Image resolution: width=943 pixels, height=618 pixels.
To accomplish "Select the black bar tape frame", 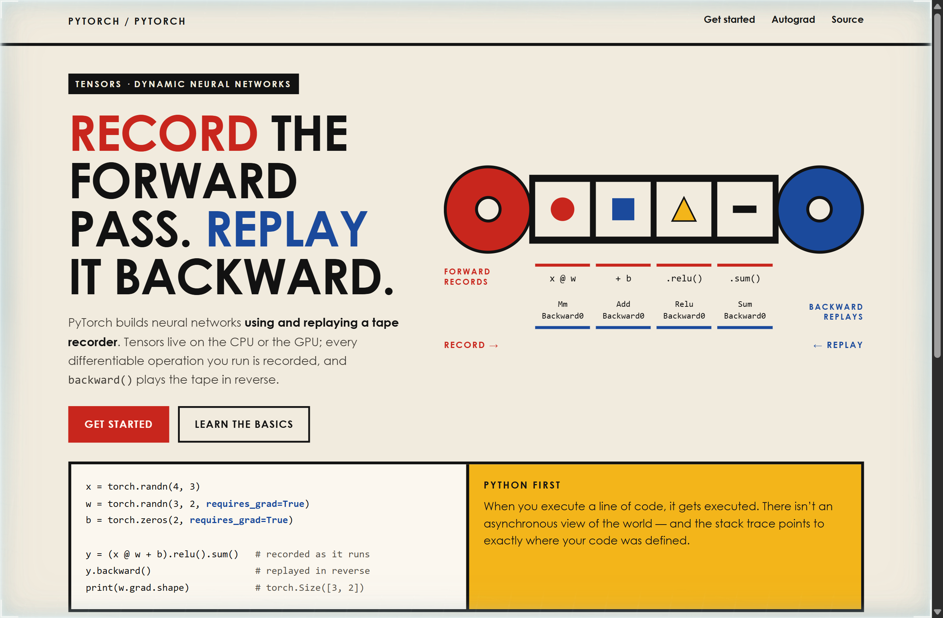I will pos(744,209).
